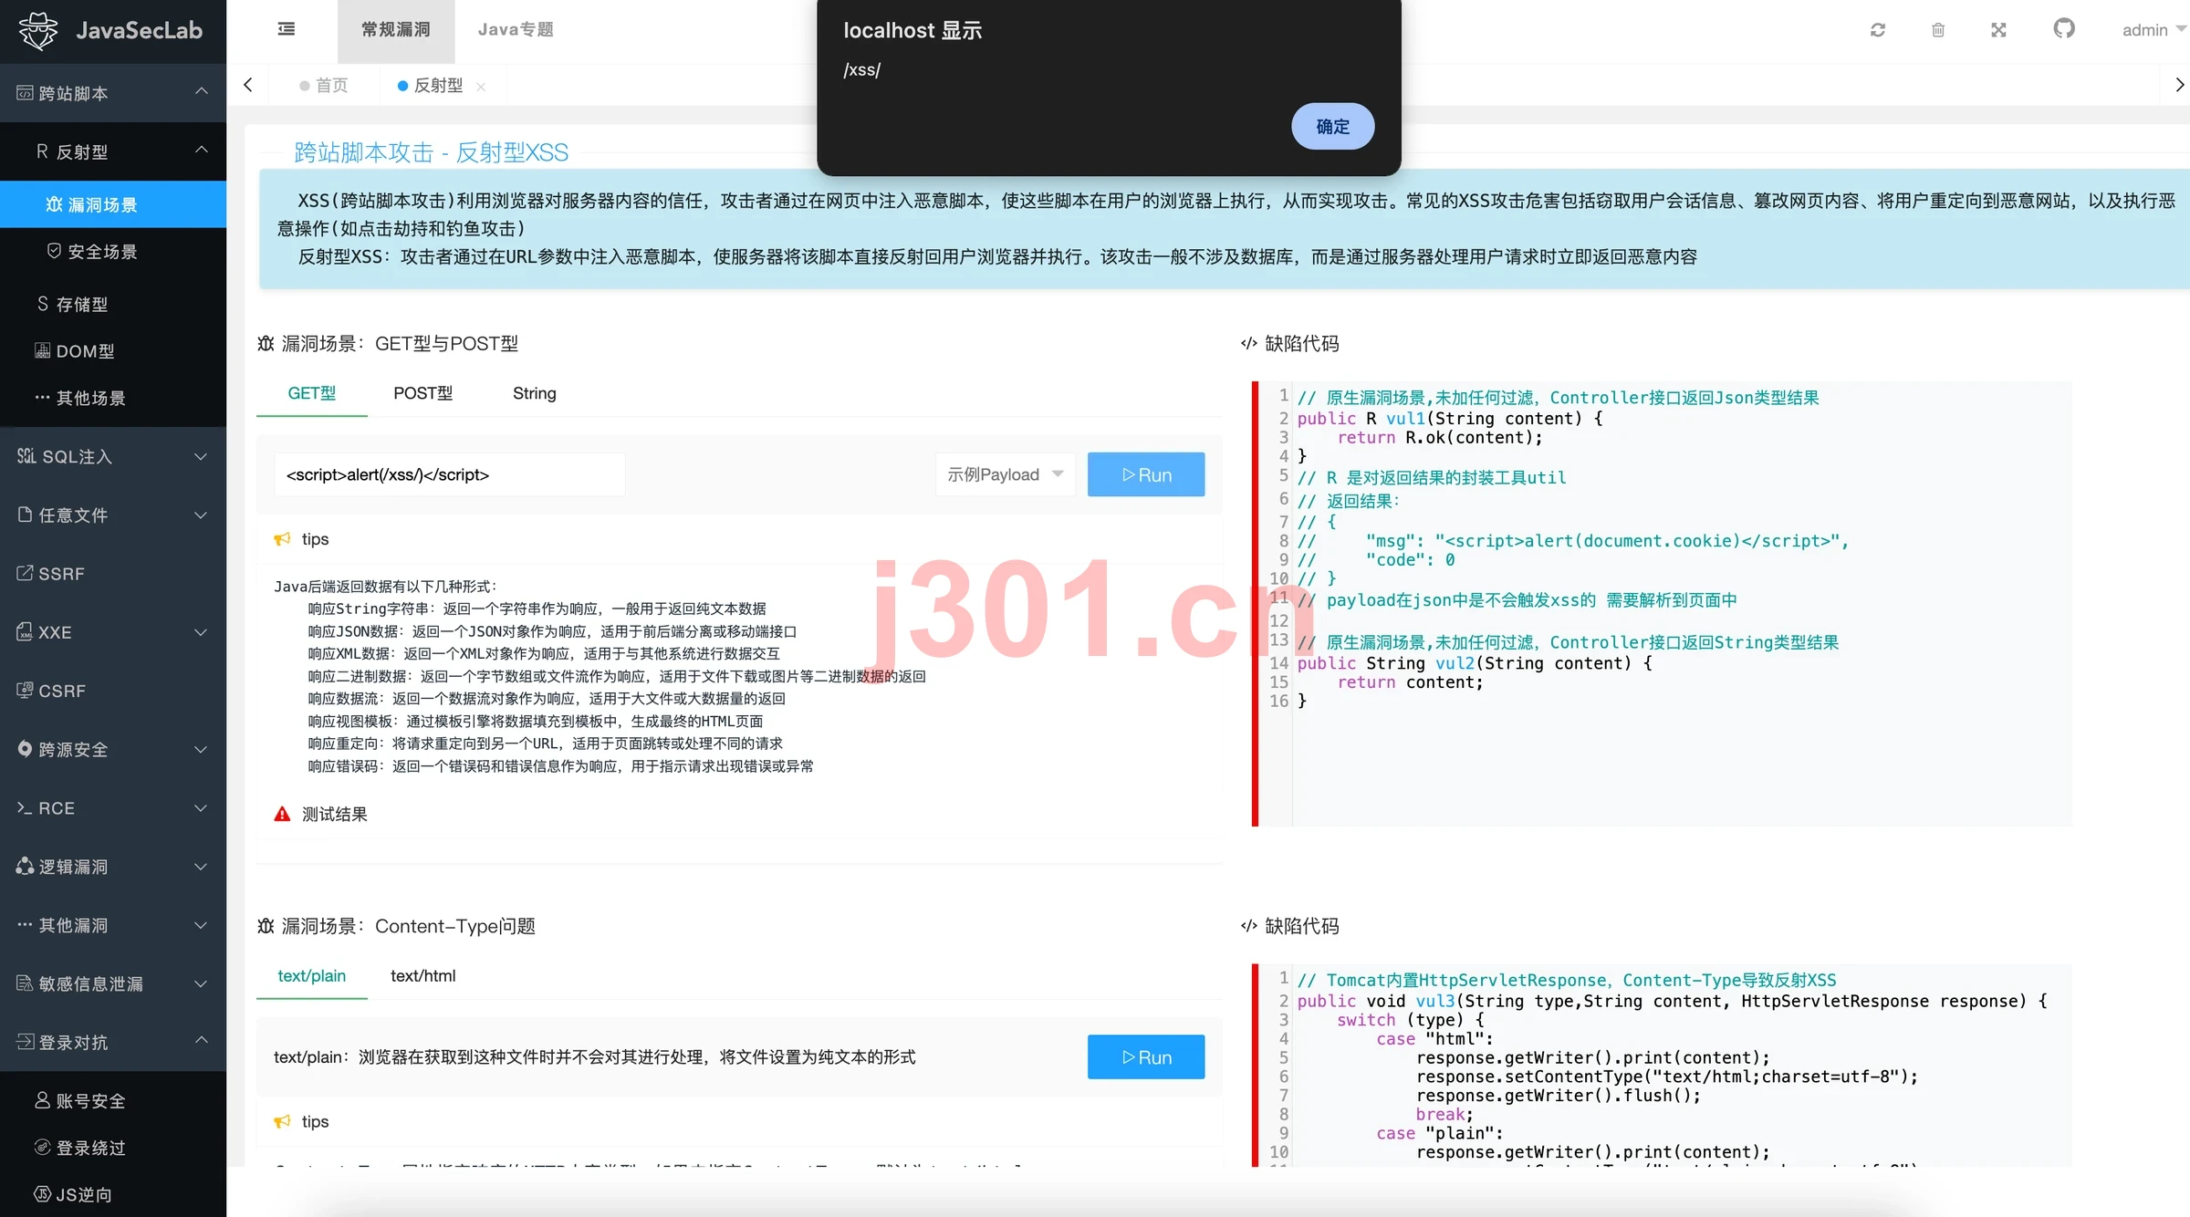Click the 任意文件 file icon

pos(25,515)
